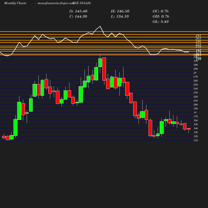The width and height of the screenshot is (208, 208).
Task: Click price axis label "316"
Action: (x=196, y=61)
